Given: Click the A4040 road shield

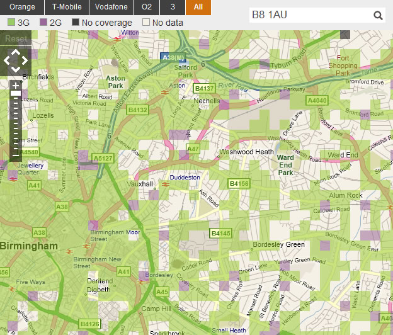Looking at the screenshot, I should 317,101.
